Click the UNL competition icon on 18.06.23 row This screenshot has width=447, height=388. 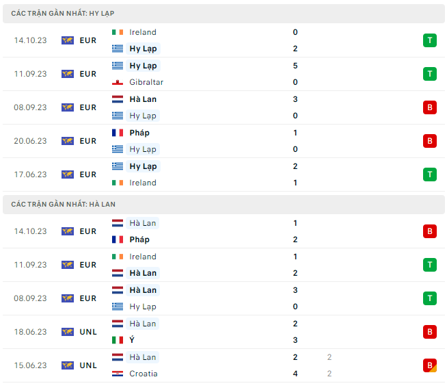(x=68, y=332)
